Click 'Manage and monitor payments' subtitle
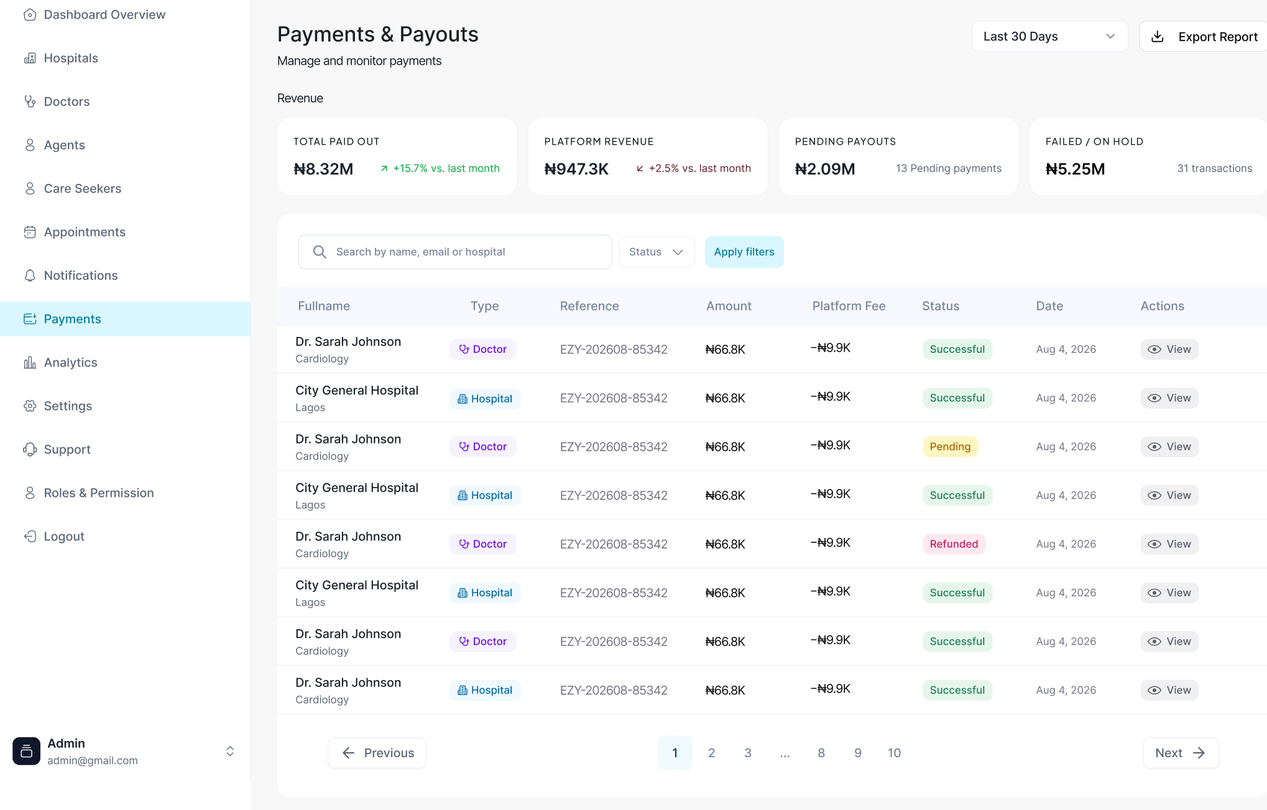The image size is (1267, 810). pos(359,61)
